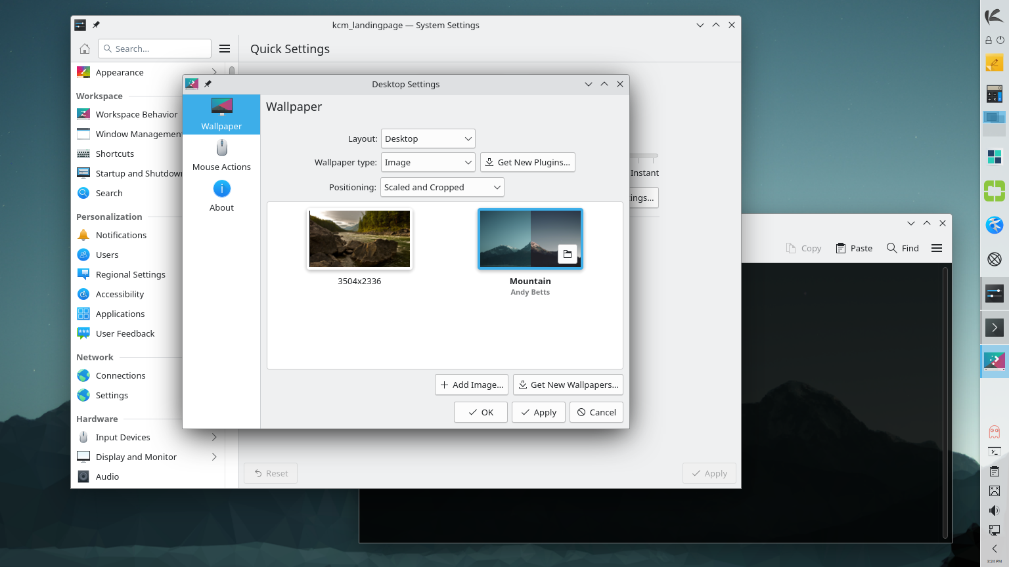Click Find in the terminal window toolbar
1009x567 pixels.
(x=903, y=248)
